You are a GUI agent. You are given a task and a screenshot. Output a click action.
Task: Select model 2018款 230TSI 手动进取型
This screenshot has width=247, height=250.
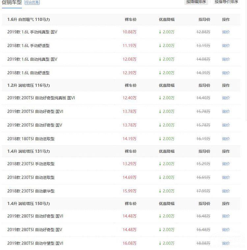click(31, 164)
